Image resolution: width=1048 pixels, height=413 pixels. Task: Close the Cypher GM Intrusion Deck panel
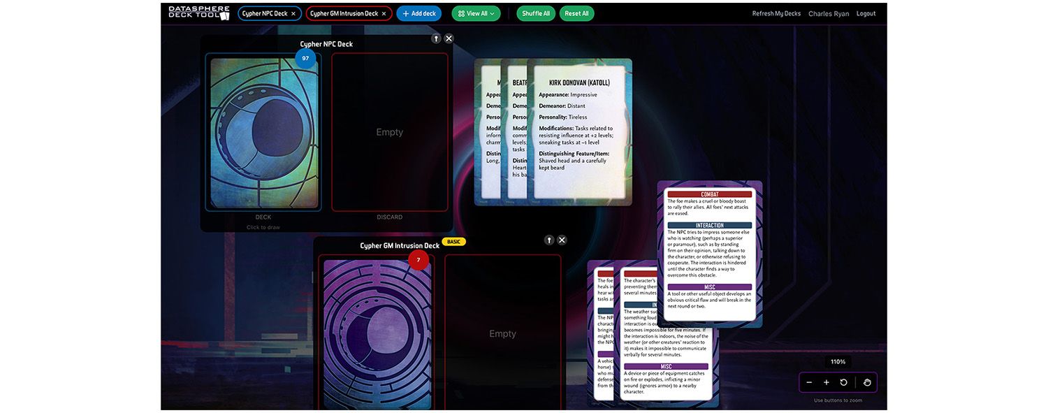[x=562, y=240]
